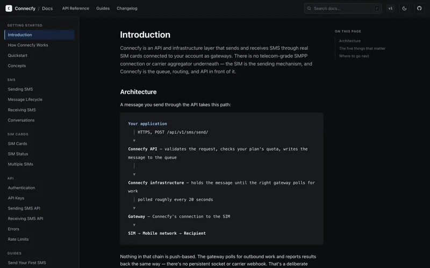
Task: Open the API Reference menu item
Action: click(x=75, y=9)
